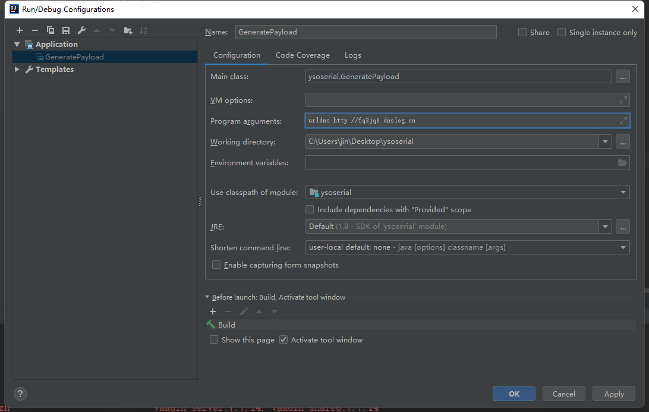
Task: Add a new run configuration with plus icon
Action: coord(20,30)
